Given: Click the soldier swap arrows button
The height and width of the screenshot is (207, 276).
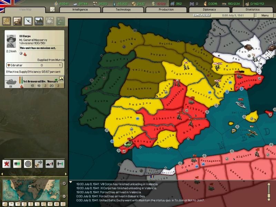Looking at the screenshot, I should [x=60, y=164].
